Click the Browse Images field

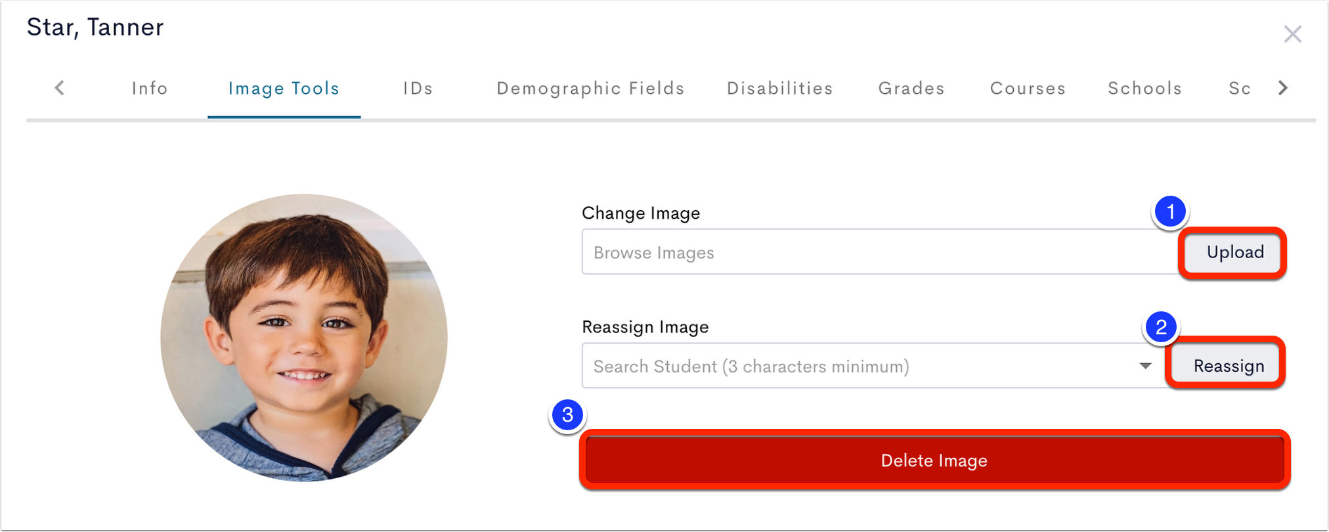tap(881, 252)
